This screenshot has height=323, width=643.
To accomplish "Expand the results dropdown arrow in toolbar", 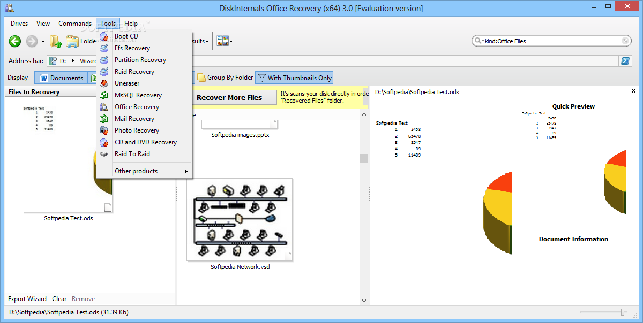I will click(x=207, y=41).
